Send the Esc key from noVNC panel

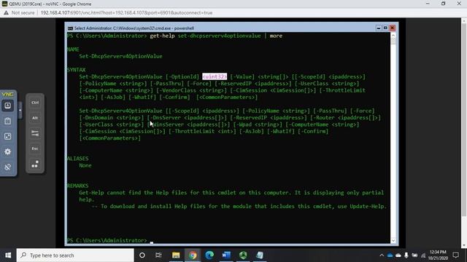pos(35,148)
